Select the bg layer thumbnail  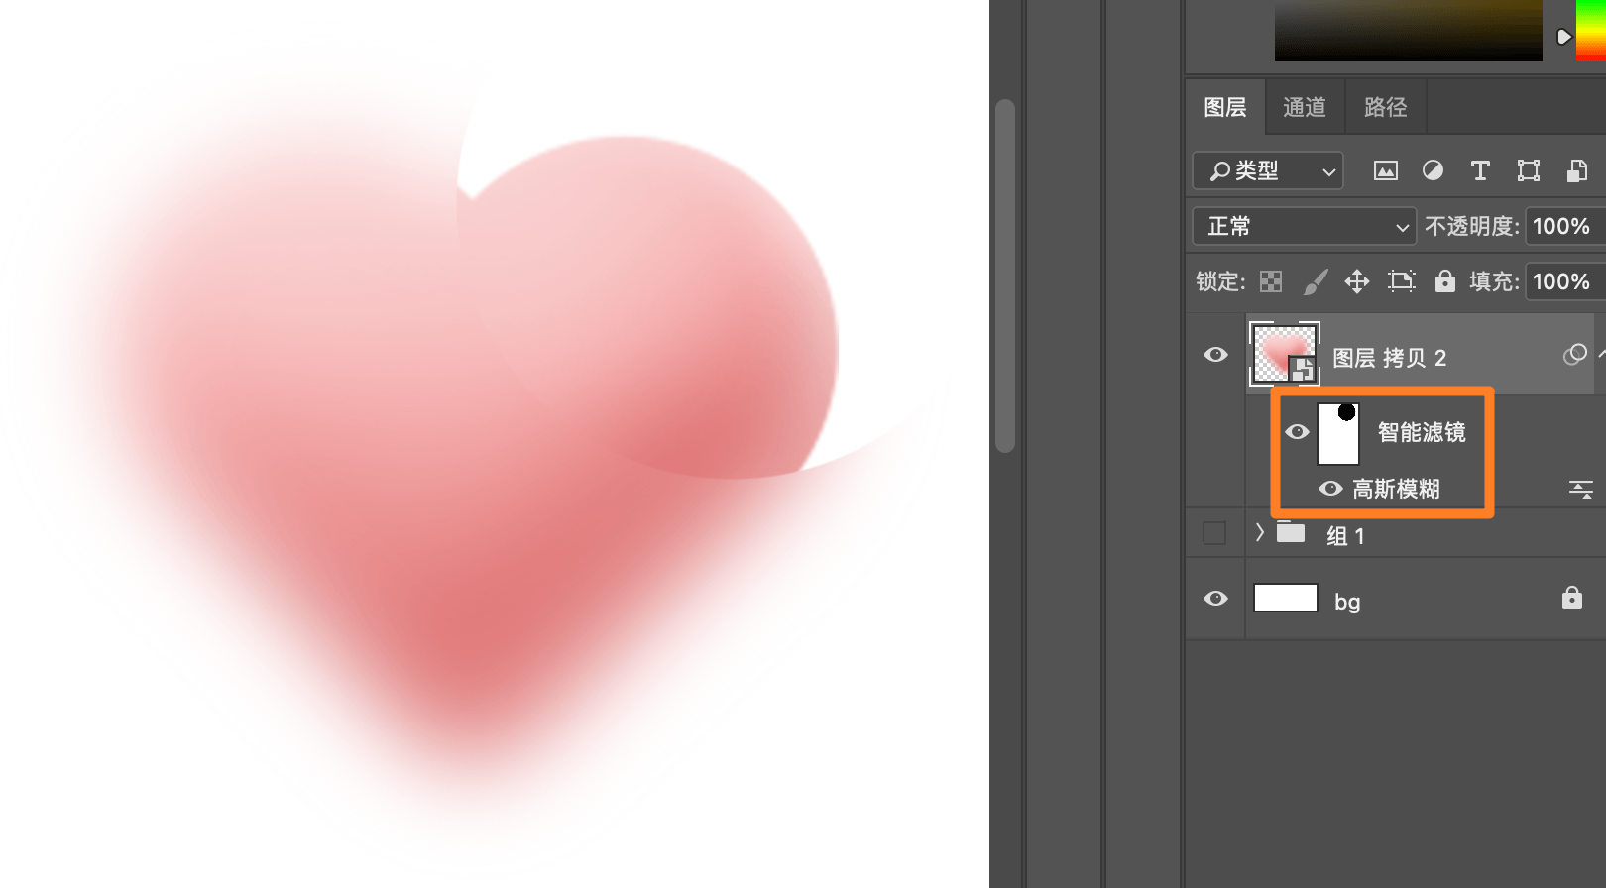tap(1285, 598)
